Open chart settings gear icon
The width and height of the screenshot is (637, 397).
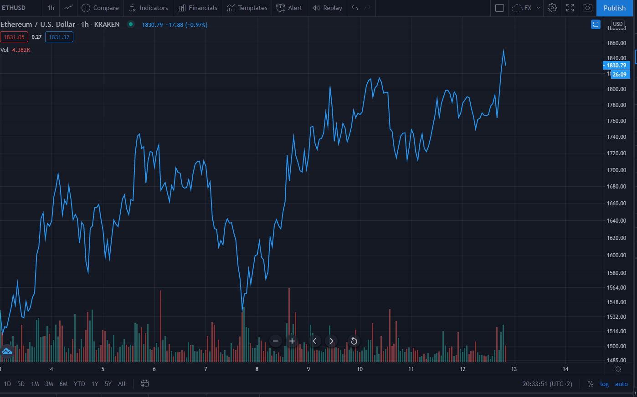point(552,8)
